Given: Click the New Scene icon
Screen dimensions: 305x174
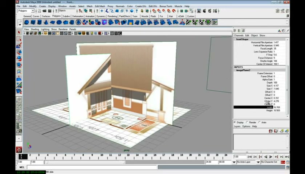Looking at the screenshot, I should 40,11.
